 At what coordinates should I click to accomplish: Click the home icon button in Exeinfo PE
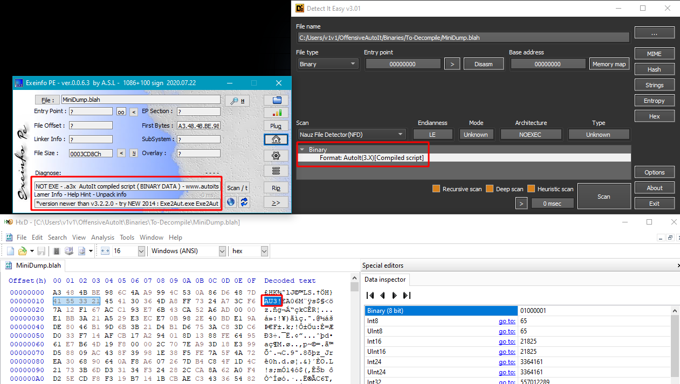coord(276,139)
